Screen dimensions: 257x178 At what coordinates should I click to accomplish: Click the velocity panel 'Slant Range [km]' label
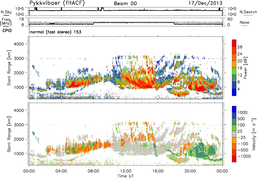click(x=9, y=134)
